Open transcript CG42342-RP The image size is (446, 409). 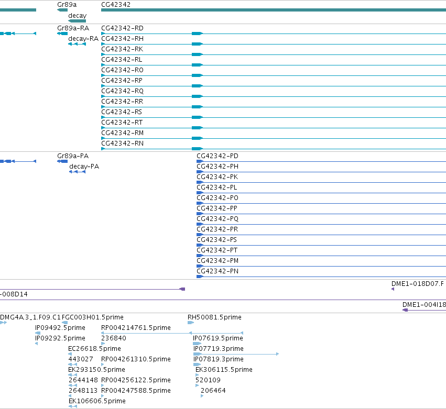pyautogui.click(x=122, y=81)
